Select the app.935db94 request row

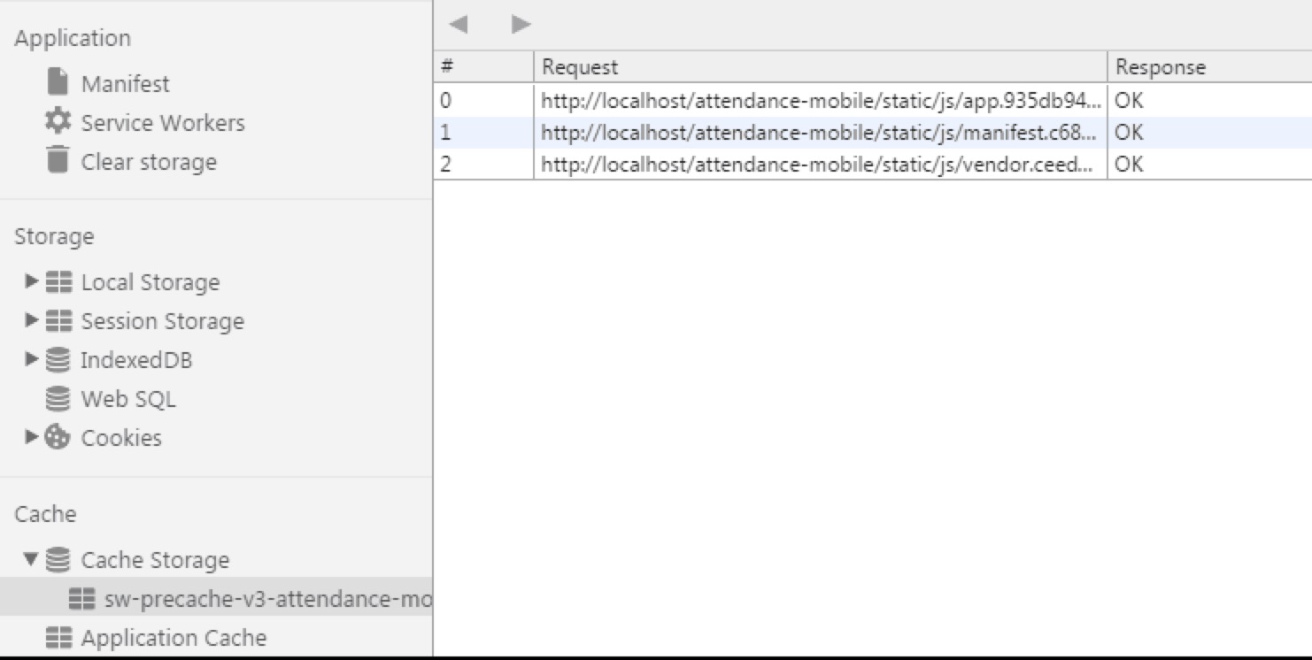coord(872,101)
